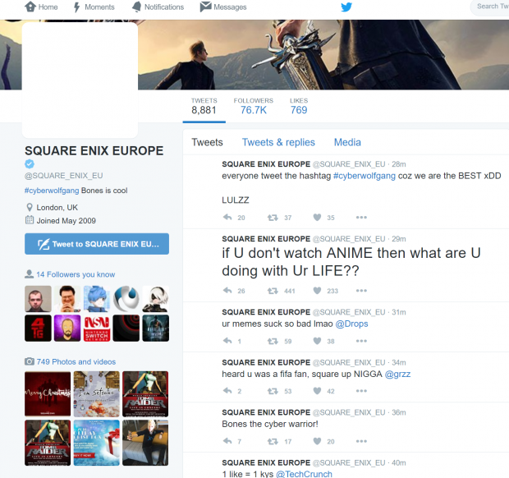
Task: Click the SQUARE ENIX EUROPE profile name heading
Action: (x=94, y=150)
